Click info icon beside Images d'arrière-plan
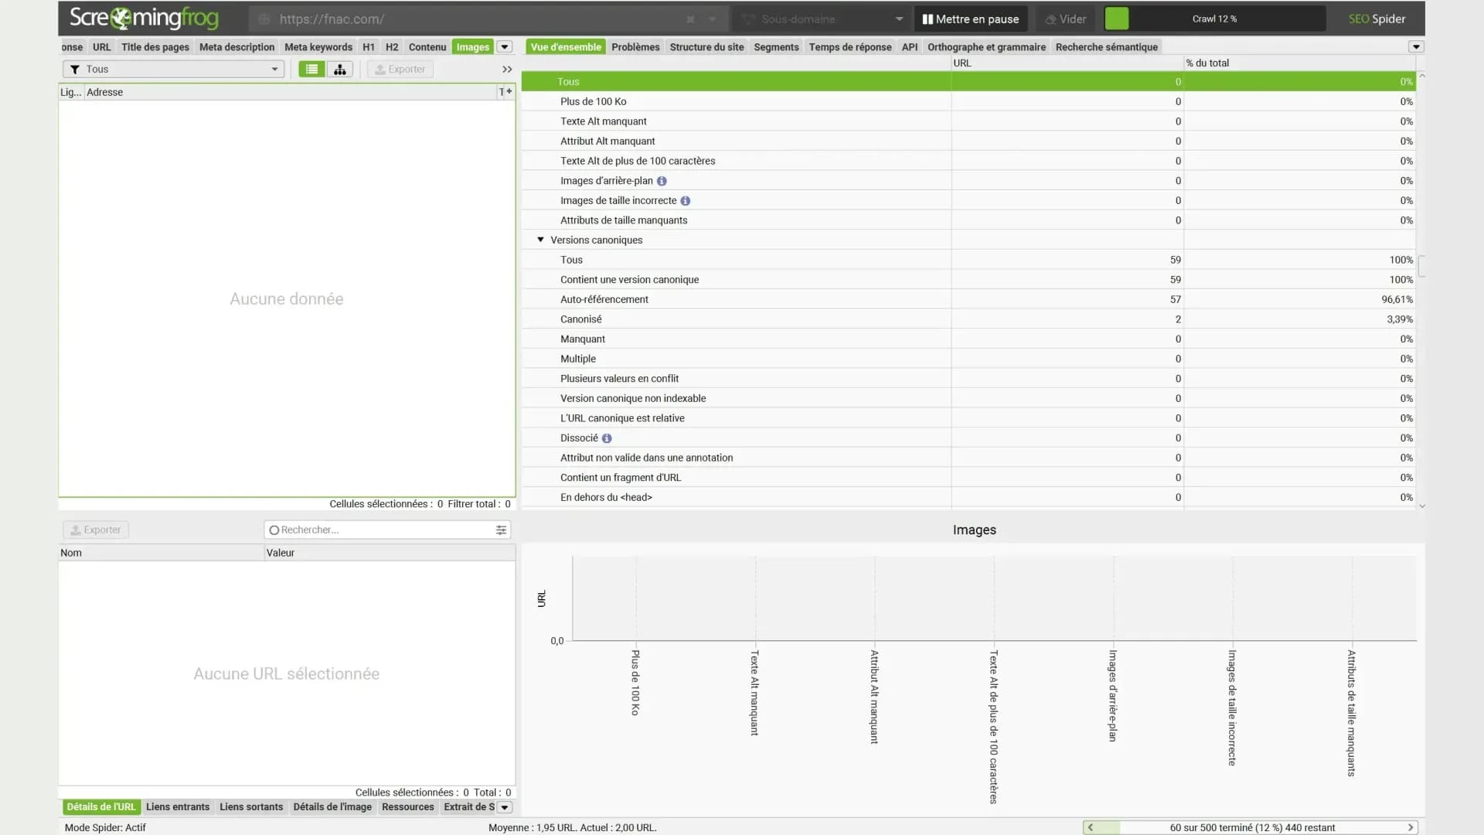Screen dimensions: 1484x835 click(x=662, y=181)
